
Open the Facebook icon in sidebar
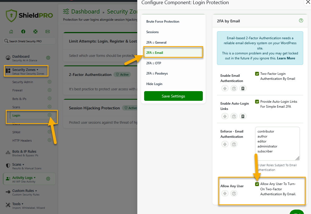(23, 31)
